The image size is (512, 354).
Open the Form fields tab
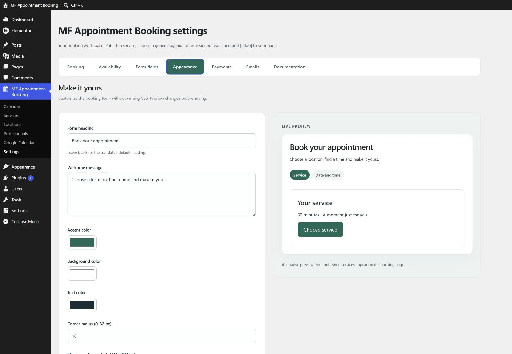coord(147,67)
